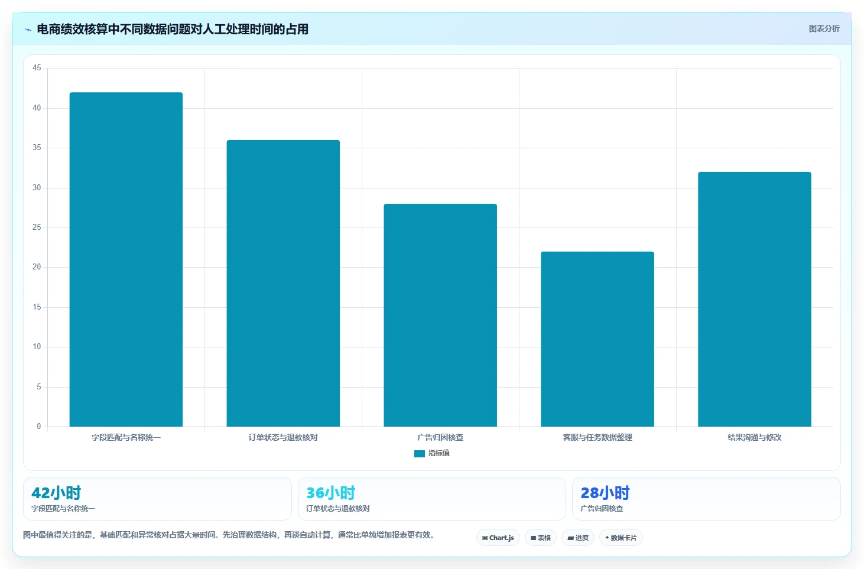Click the 结果沟通与修改 x-axis label
This screenshot has width=864, height=569.
point(755,437)
